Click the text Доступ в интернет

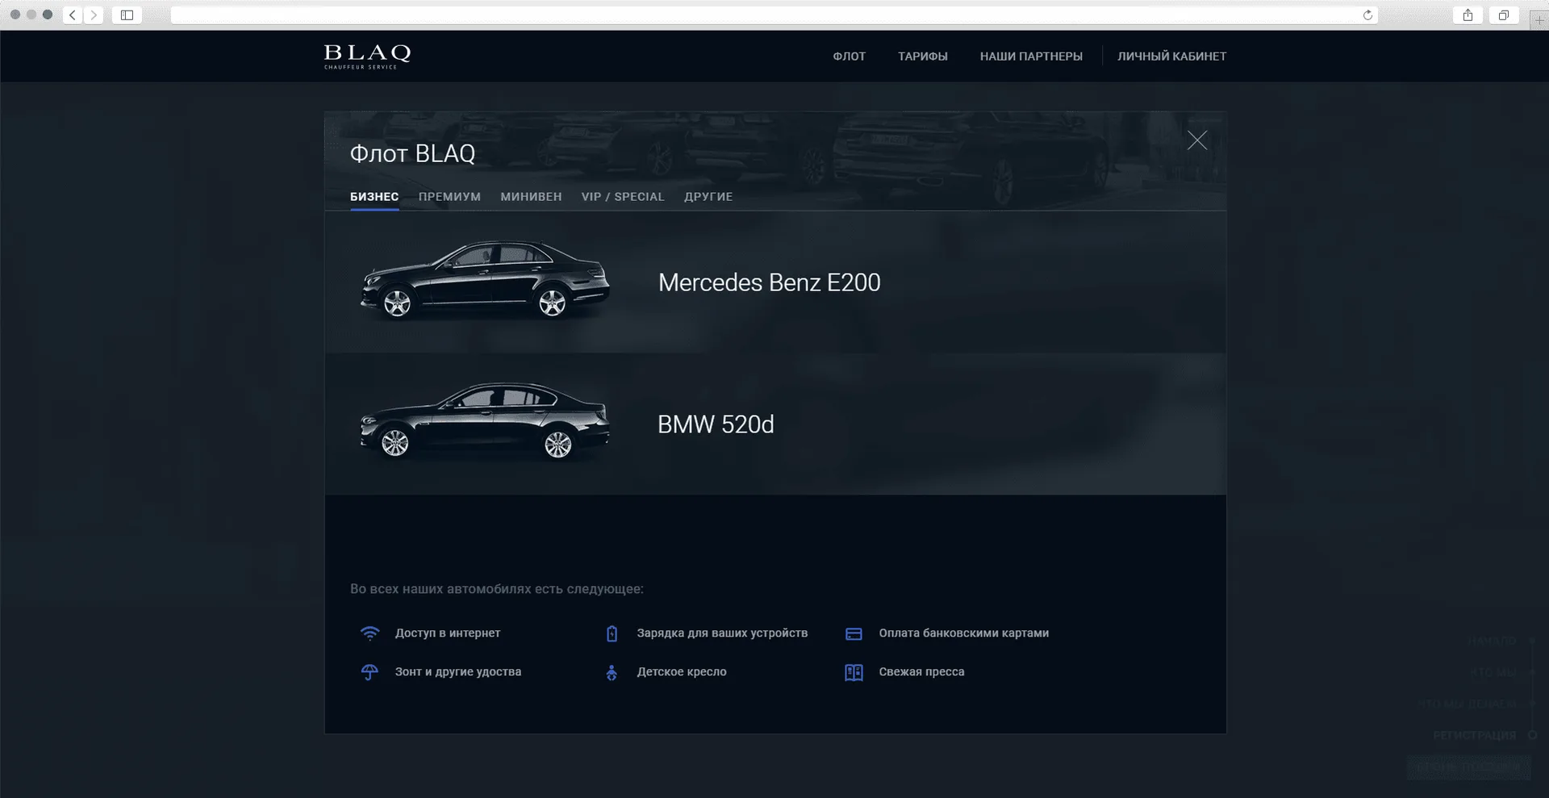pos(448,633)
